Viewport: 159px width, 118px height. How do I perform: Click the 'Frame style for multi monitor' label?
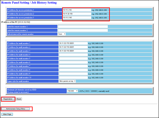pyautogui.click(x=18, y=81)
